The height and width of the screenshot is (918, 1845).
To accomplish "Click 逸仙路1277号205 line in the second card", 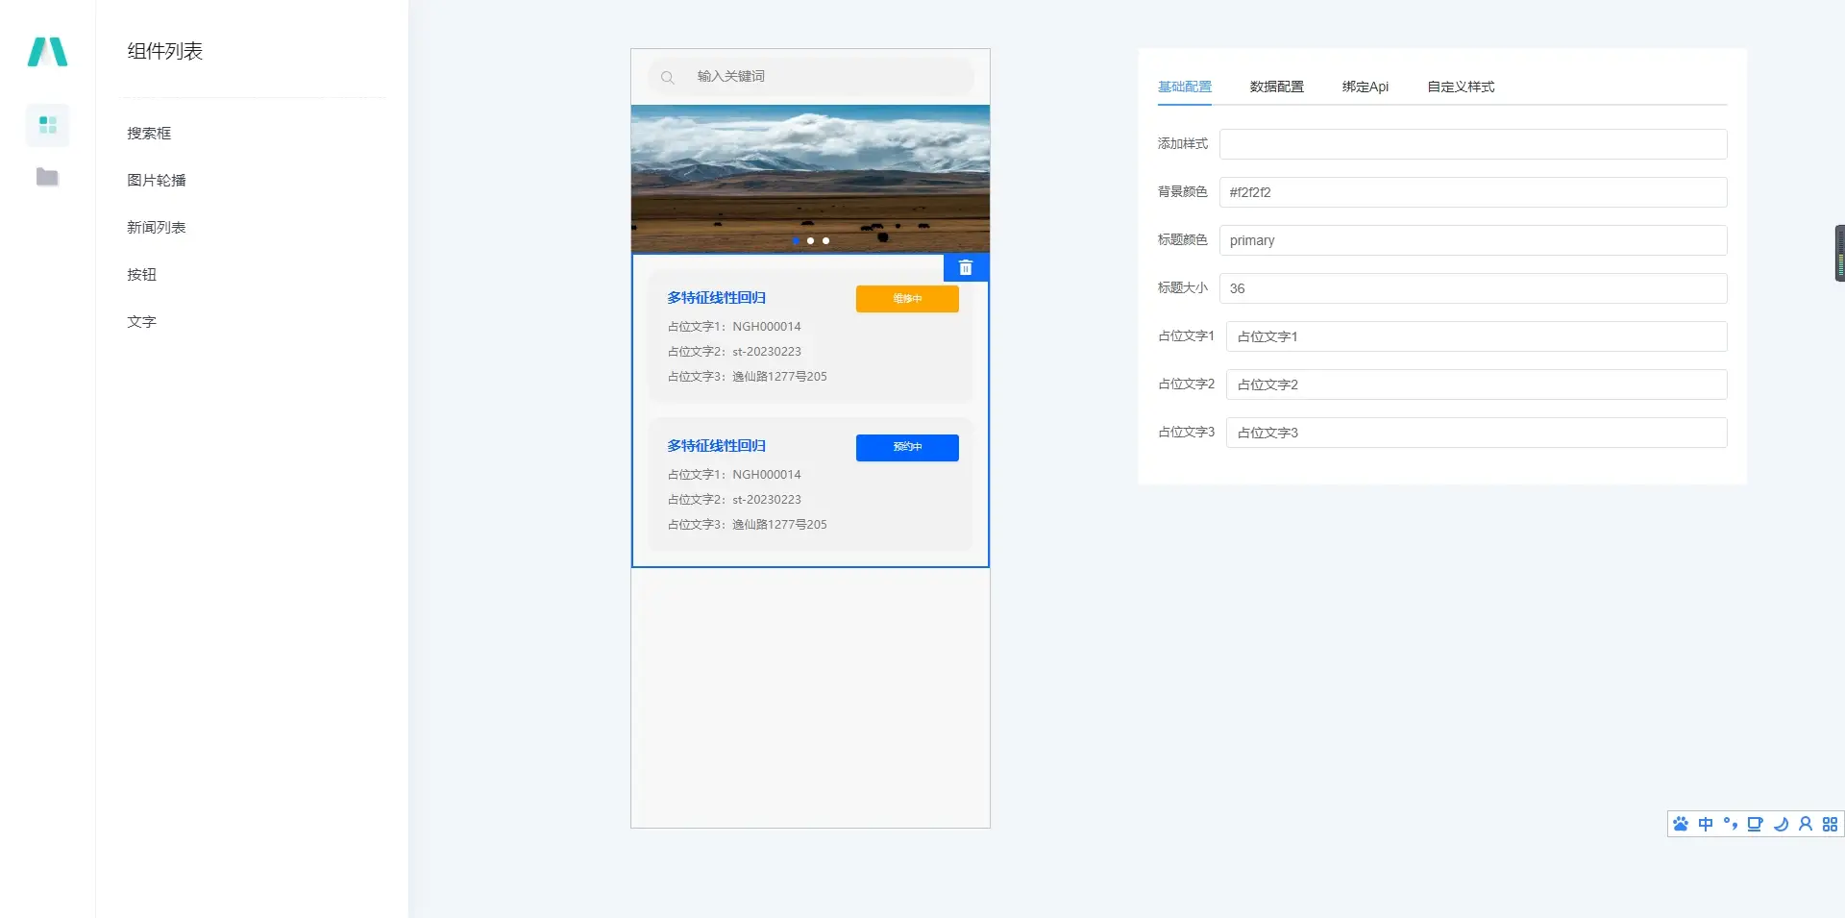I will [748, 525].
